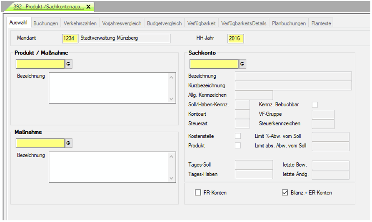Switch to the Buchungen tab
372x222 pixels.
coord(46,23)
